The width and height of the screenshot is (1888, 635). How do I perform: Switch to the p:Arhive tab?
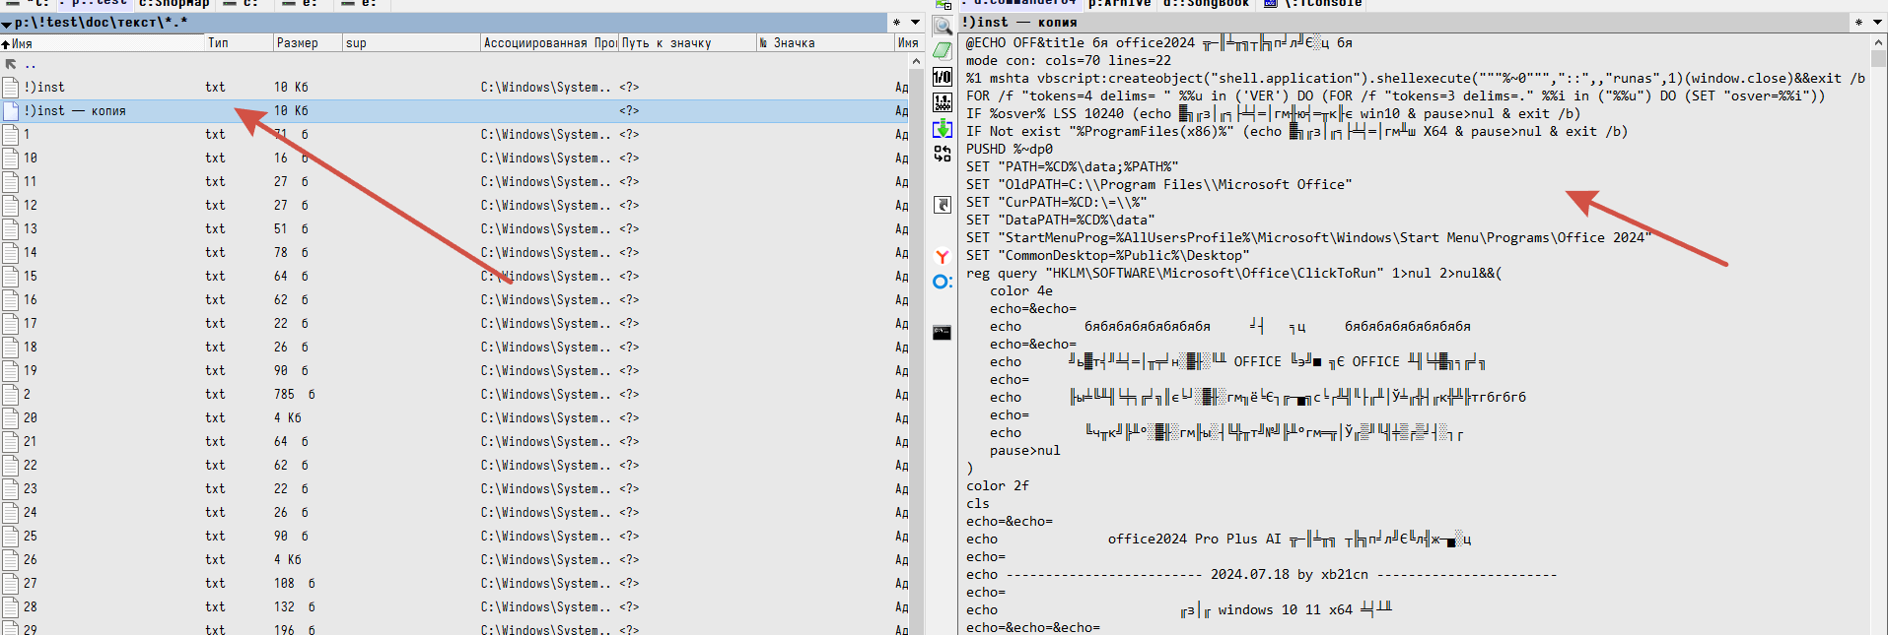(1119, 4)
